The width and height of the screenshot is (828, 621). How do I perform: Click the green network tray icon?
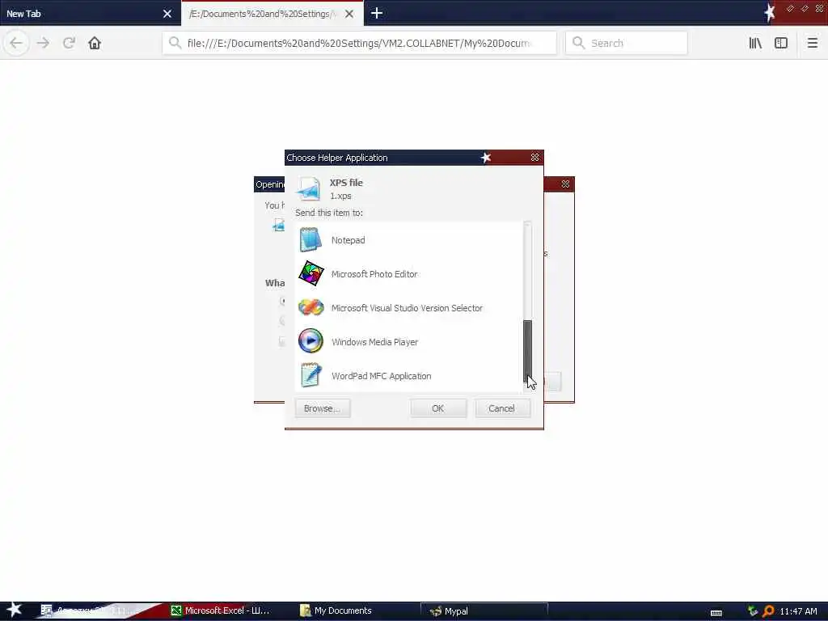tap(753, 611)
